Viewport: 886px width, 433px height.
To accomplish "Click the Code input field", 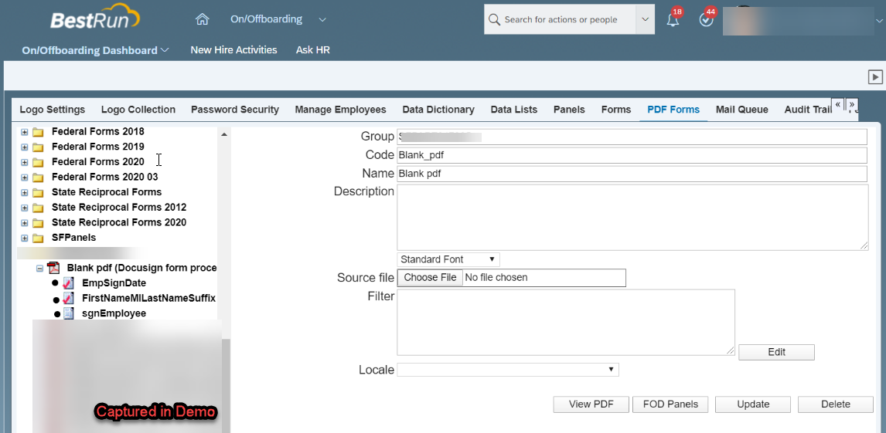I will [x=632, y=155].
